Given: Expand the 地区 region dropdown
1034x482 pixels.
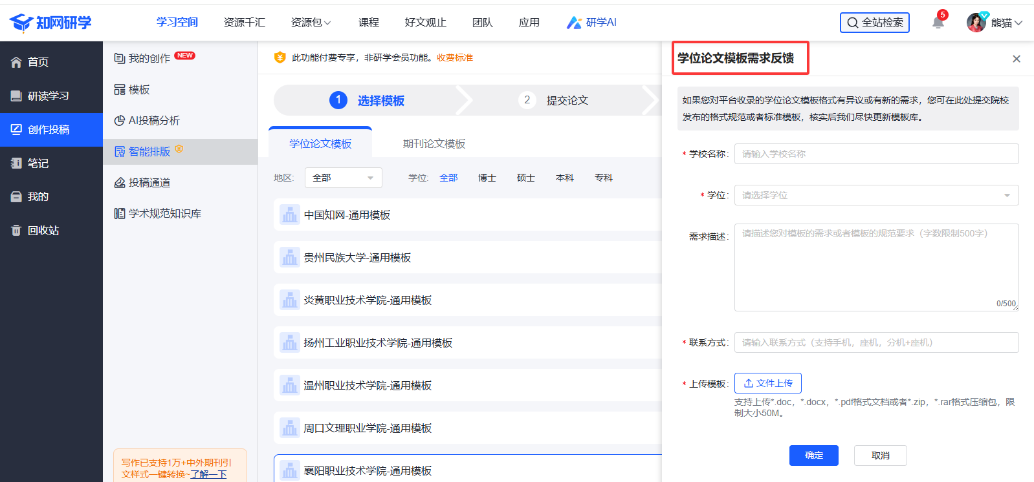Looking at the screenshot, I should pos(343,178).
